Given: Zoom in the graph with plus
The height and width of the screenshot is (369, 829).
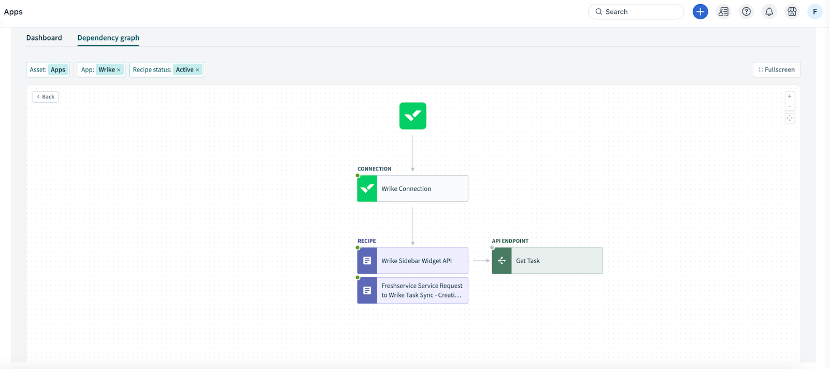Looking at the screenshot, I should click(790, 96).
